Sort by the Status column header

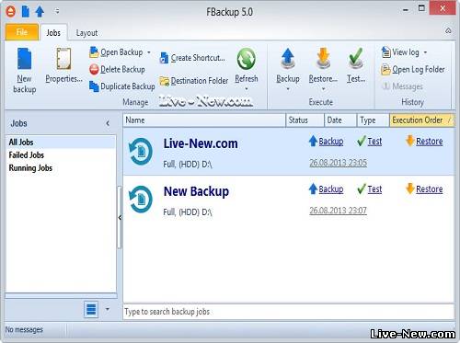pyautogui.click(x=305, y=120)
